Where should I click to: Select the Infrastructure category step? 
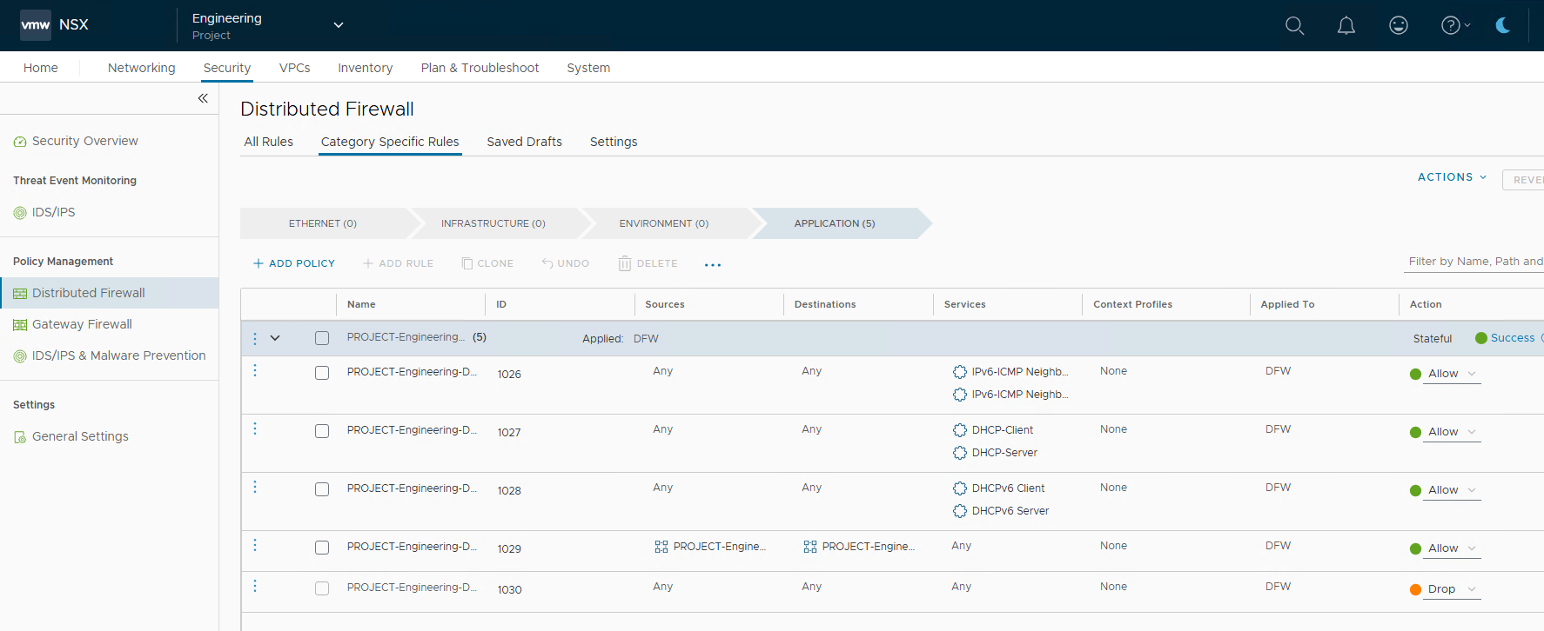click(493, 223)
